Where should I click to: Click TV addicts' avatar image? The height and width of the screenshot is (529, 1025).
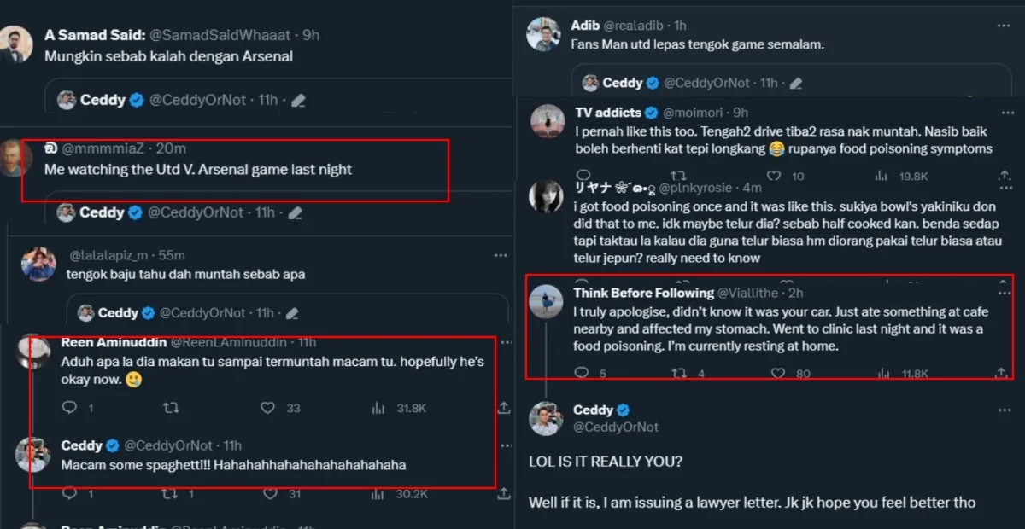(548, 121)
